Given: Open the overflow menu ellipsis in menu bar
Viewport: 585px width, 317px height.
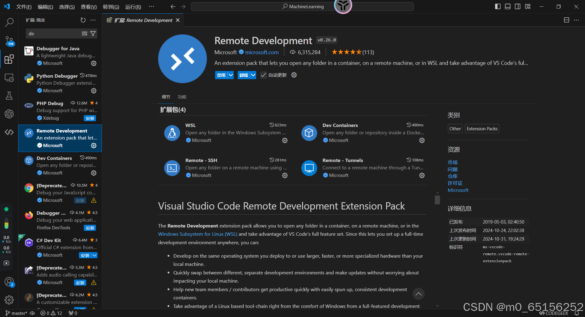Looking at the screenshot, I should [x=151, y=6].
